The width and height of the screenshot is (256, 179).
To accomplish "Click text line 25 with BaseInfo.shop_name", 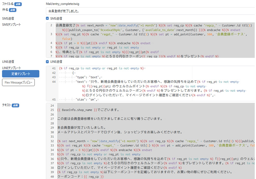I will coord(88,110).
